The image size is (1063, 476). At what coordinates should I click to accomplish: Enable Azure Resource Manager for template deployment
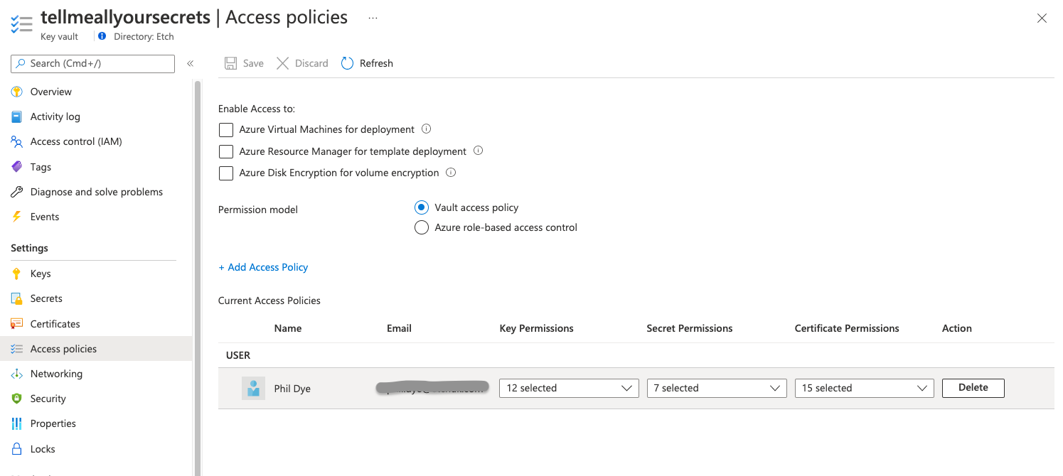click(226, 151)
